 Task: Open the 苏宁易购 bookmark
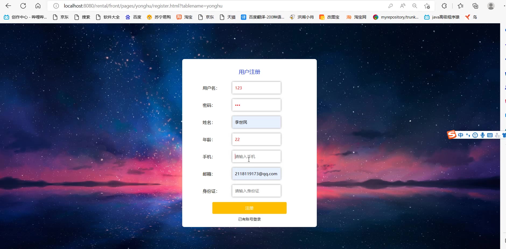[x=159, y=17]
